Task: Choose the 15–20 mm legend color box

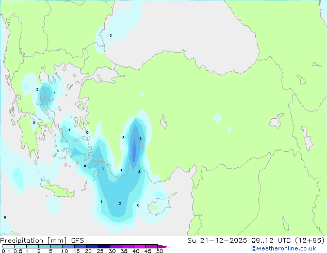Action: (80, 246)
